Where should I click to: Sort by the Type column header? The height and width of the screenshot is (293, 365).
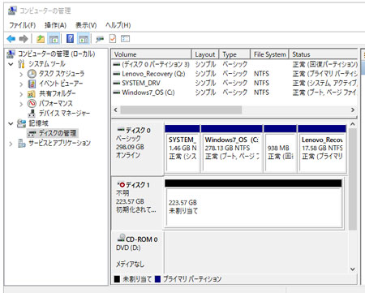coord(234,54)
